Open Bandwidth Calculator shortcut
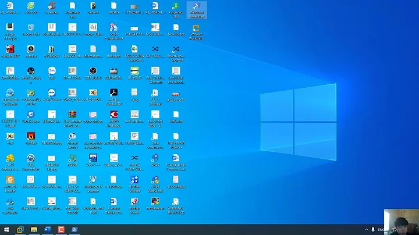Screen dimensions: 419x235 (10, 97)
